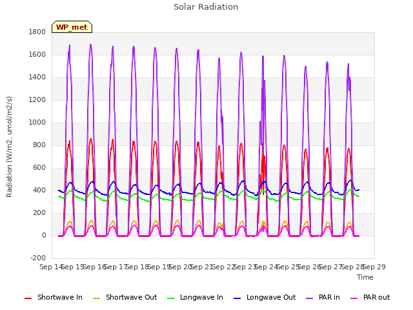Click the 600 y-axis tick label
The width and height of the screenshot is (413, 310).
tap(39, 168)
